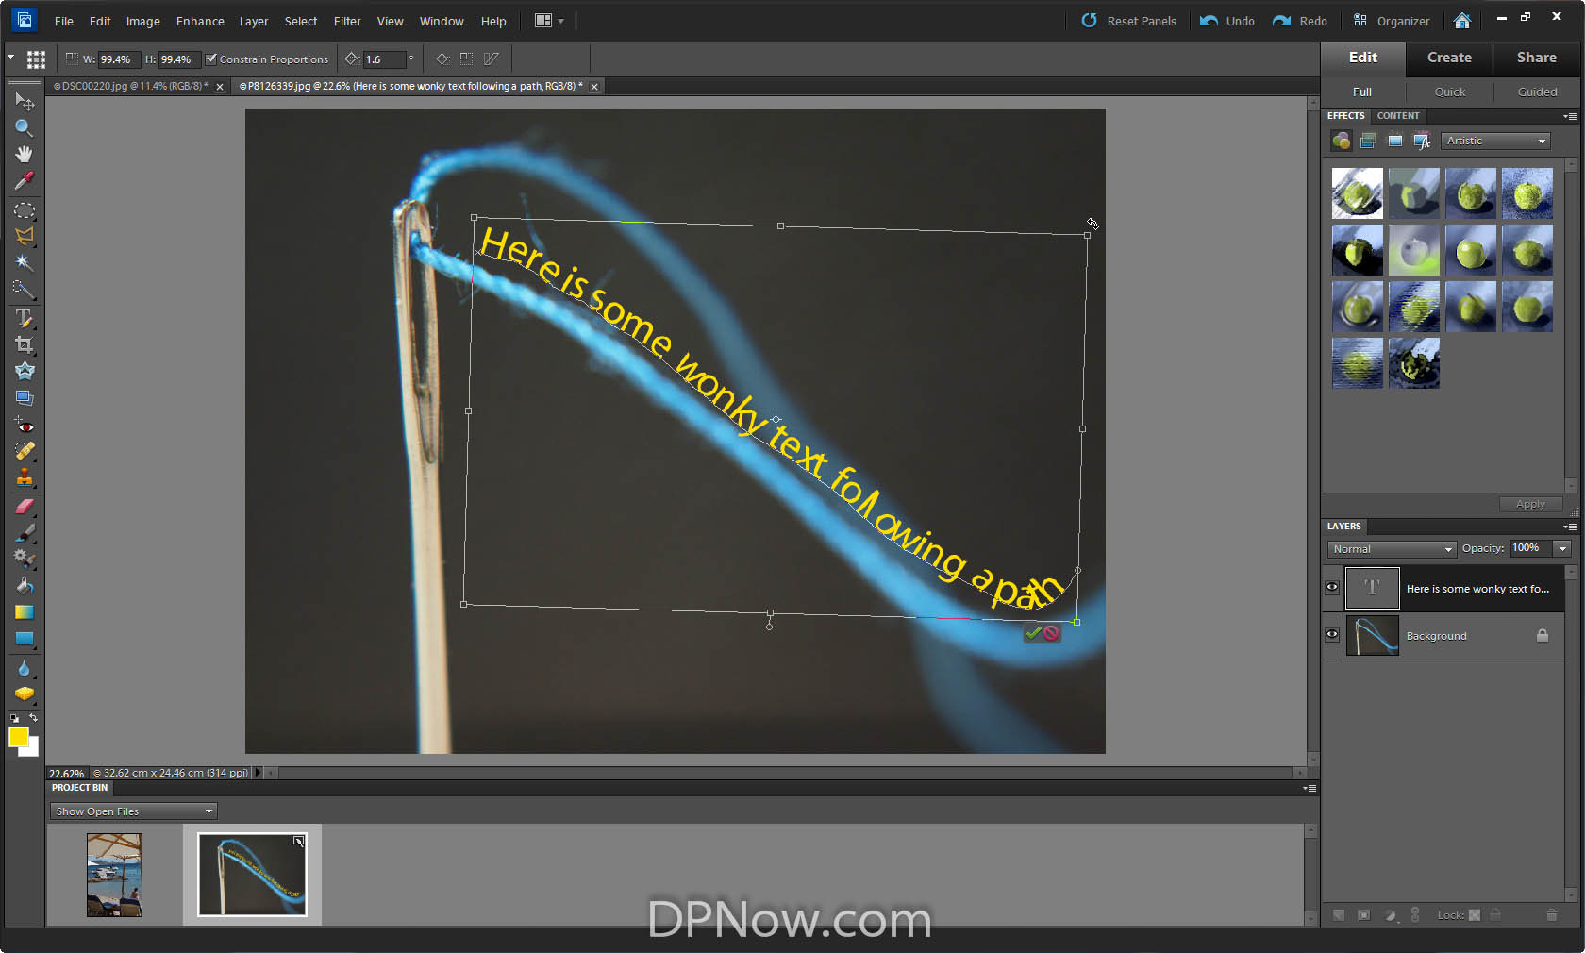Screen dimensions: 1585x953
Task: Select the Hand tool
Action: point(25,154)
